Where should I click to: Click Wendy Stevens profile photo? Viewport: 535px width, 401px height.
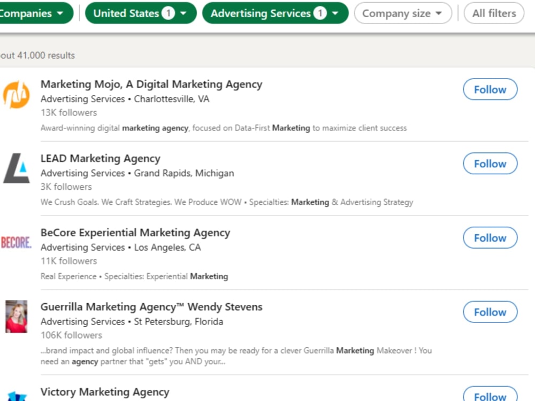pyautogui.click(x=17, y=317)
